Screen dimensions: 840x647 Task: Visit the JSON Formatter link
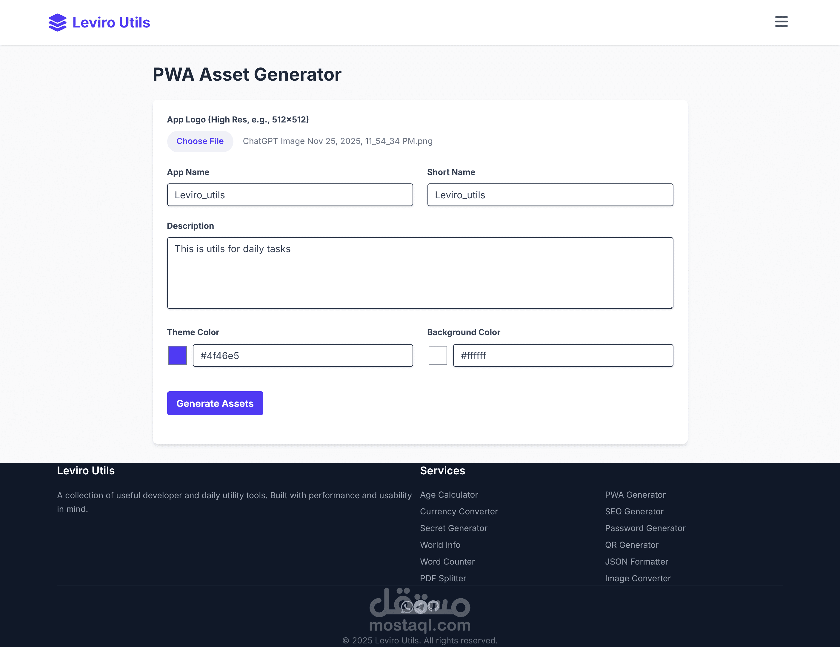point(636,562)
